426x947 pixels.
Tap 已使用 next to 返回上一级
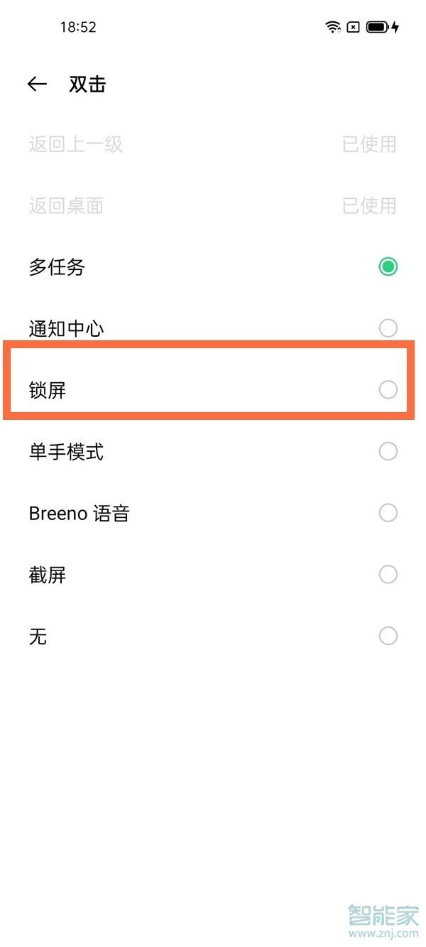[369, 145]
